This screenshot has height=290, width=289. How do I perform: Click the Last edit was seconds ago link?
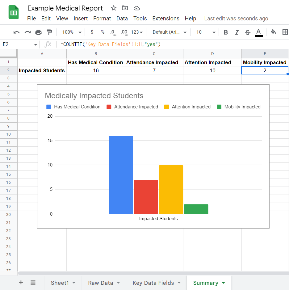click(x=236, y=19)
